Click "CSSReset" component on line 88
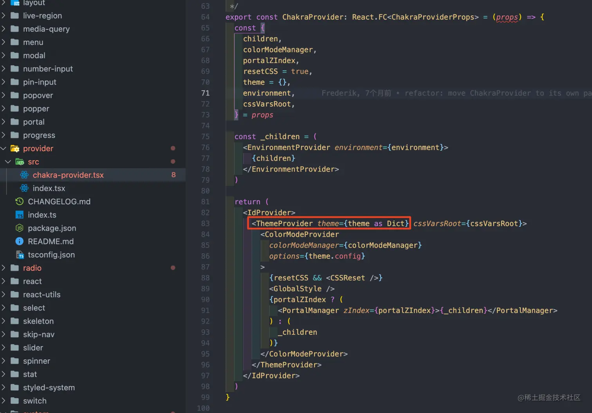This screenshot has width=592, height=413. click(348, 278)
